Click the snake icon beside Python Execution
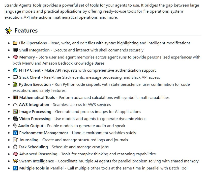 click(15, 84)
